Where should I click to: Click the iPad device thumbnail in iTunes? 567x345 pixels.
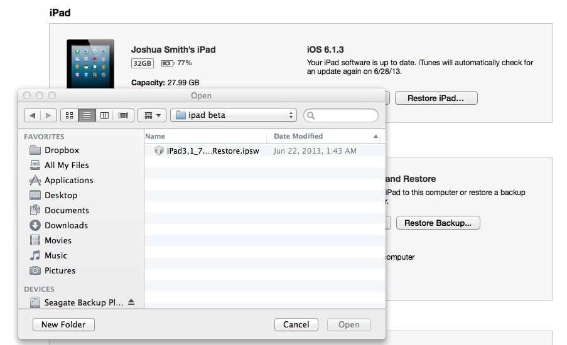pyautogui.click(x=90, y=63)
